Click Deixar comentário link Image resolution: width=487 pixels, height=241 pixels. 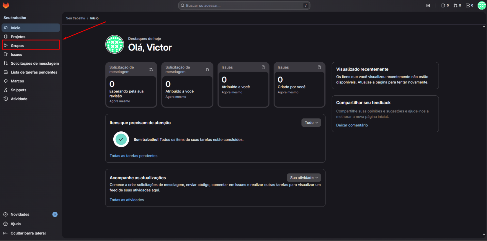coord(352,125)
